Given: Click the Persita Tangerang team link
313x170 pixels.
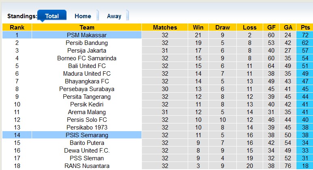Looking at the screenshot, I should 87,97.
